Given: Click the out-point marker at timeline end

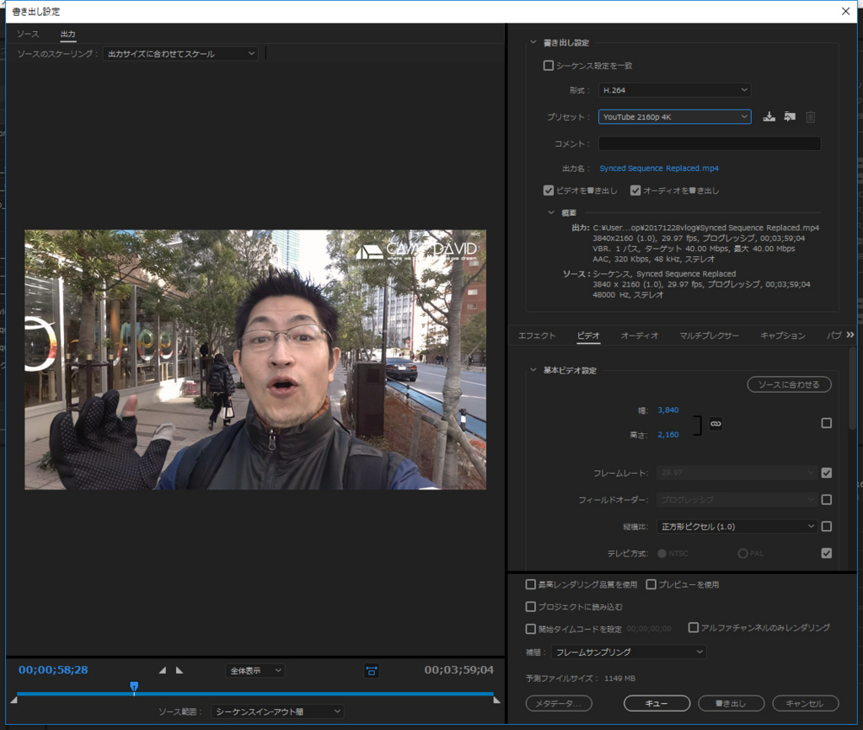Looking at the screenshot, I should pos(496,700).
